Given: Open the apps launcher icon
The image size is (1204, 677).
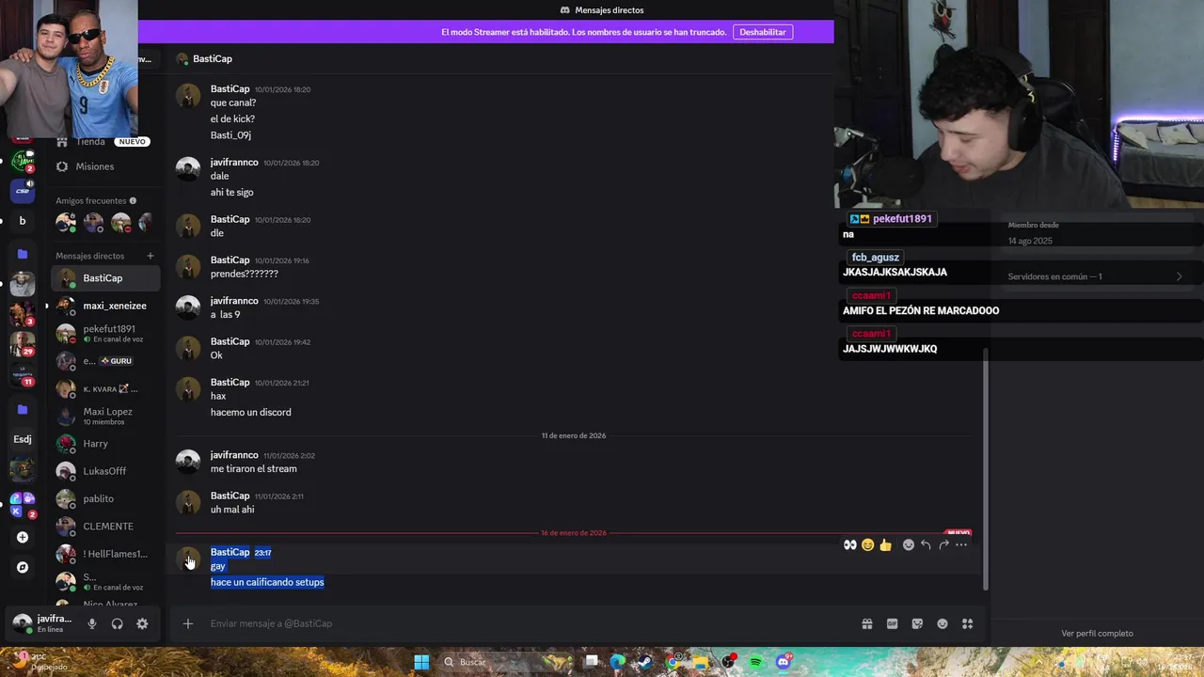Looking at the screenshot, I should tap(967, 623).
